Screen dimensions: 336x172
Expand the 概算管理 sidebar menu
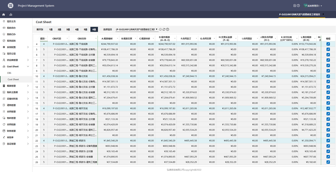[x=16, y=86]
